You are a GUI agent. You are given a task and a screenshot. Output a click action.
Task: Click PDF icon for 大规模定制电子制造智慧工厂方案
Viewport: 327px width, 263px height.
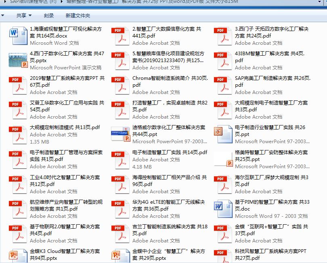[223, 110]
